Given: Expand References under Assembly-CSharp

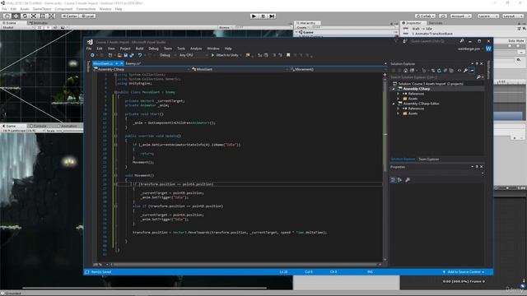Looking at the screenshot, I should (399, 94).
